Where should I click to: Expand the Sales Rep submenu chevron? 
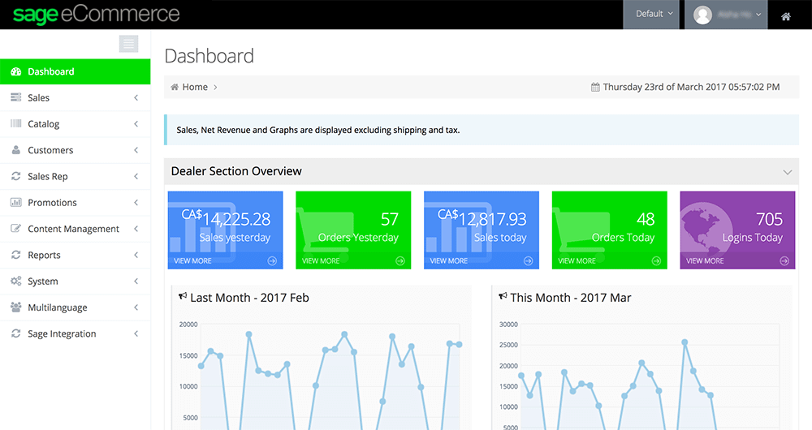click(x=136, y=176)
